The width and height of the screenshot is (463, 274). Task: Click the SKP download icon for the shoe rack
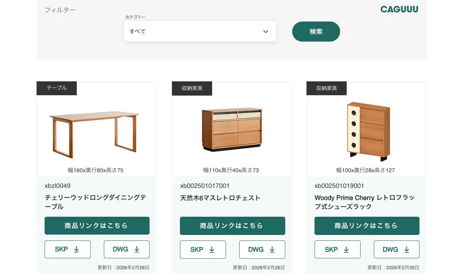coord(347,249)
